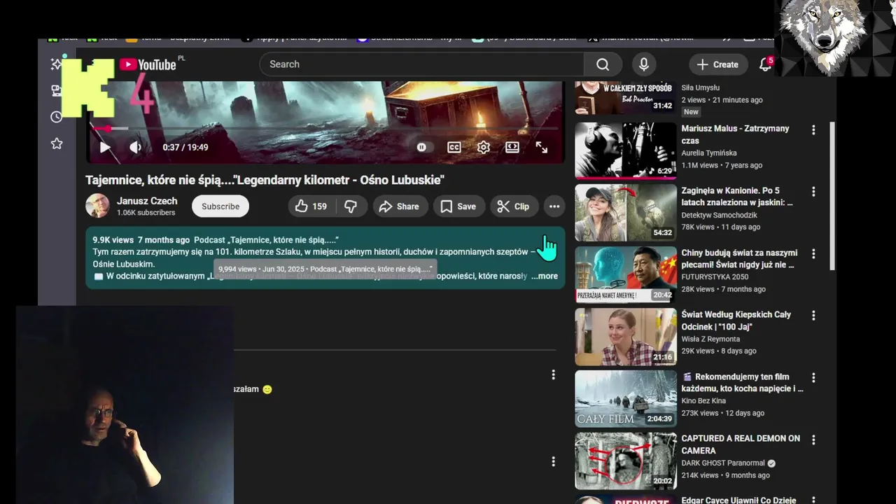Mute the video volume
The height and width of the screenshot is (504, 896).
coord(135,147)
